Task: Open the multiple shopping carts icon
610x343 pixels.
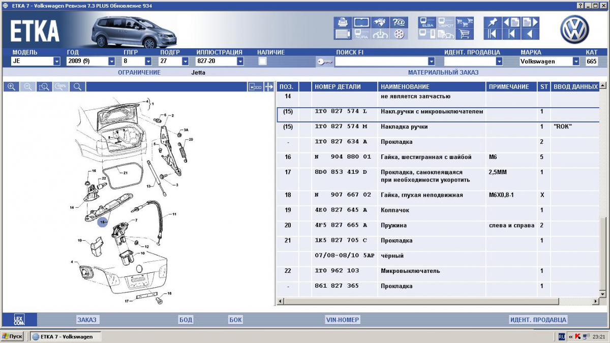Action: (464, 22)
